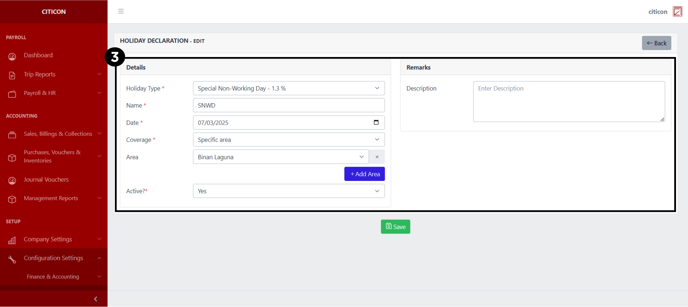688x307 pixels.
Task: Click the Configuration Settings wrench icon
Action: point(12,259)
